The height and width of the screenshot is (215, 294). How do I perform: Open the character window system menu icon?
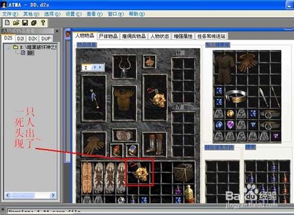68,35
